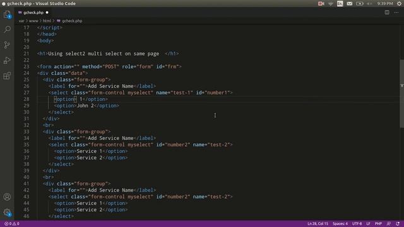Click the vertical editor scrollbar

tap(401, 93)
